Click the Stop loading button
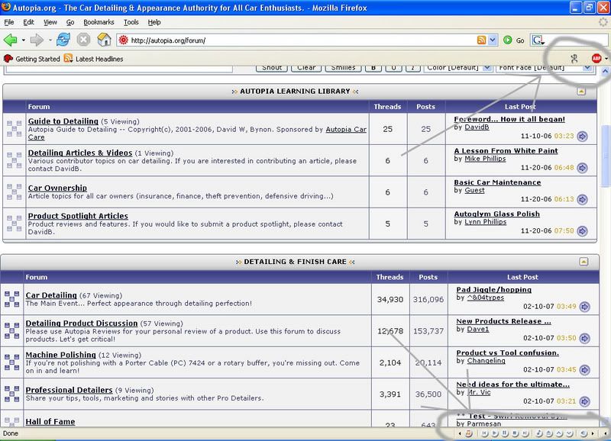Image resolution: width=611 pixels, height=441 pixels. point(83,40)
